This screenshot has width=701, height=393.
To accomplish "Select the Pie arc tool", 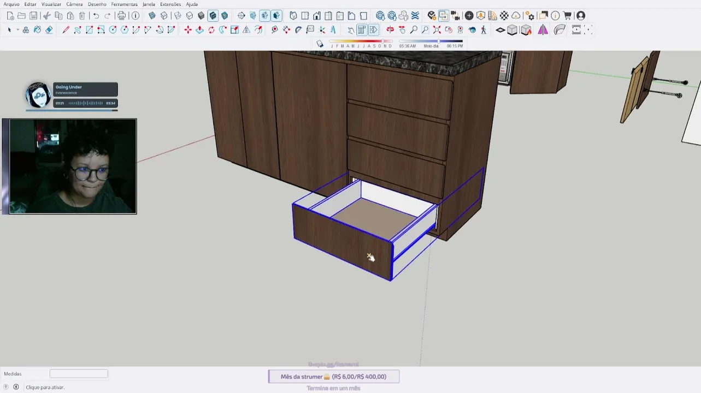I will tap(171, 30).
